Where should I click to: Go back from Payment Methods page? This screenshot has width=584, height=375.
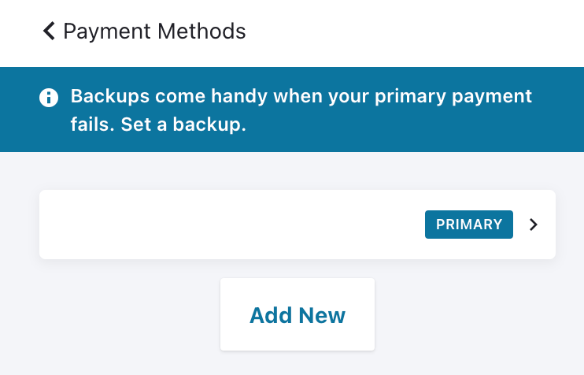pos(49,32)
